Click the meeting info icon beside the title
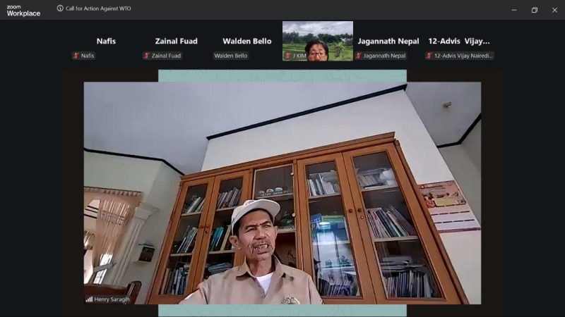This screenshot has width=565, height=317. click(x=60, y=8)
